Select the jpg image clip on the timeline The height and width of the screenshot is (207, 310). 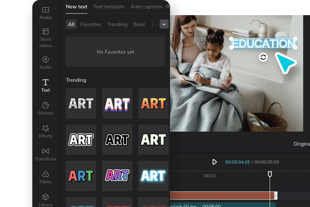click(223, 205)
